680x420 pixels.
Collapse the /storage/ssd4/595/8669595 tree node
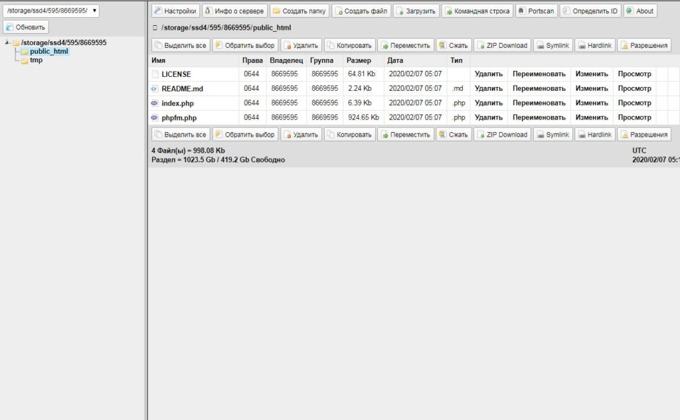tap(7, 42)
